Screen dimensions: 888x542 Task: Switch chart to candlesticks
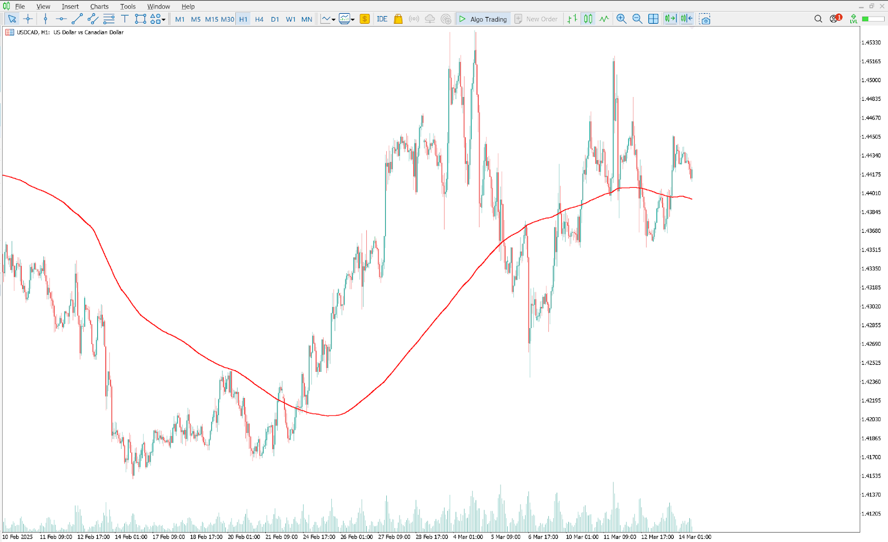coord(588,19)
